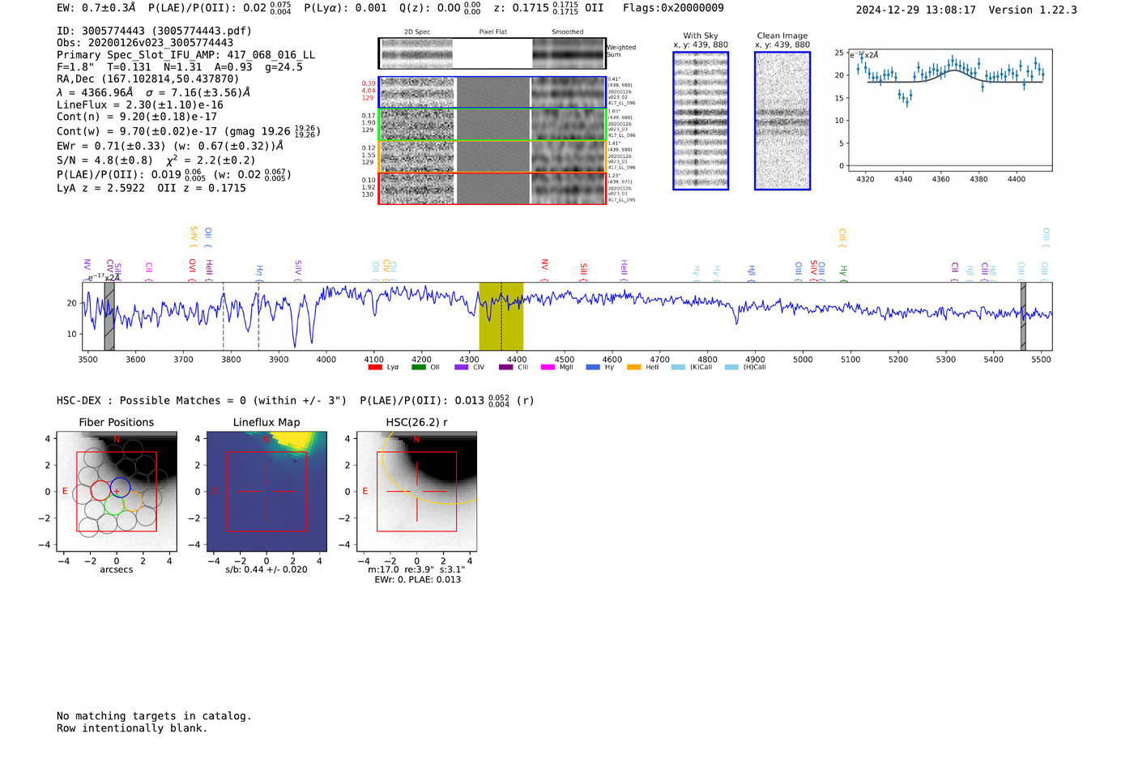Click the gray hatched band near 3550
Viewport: 1134px width, 772px height.
tap(109, 317)
